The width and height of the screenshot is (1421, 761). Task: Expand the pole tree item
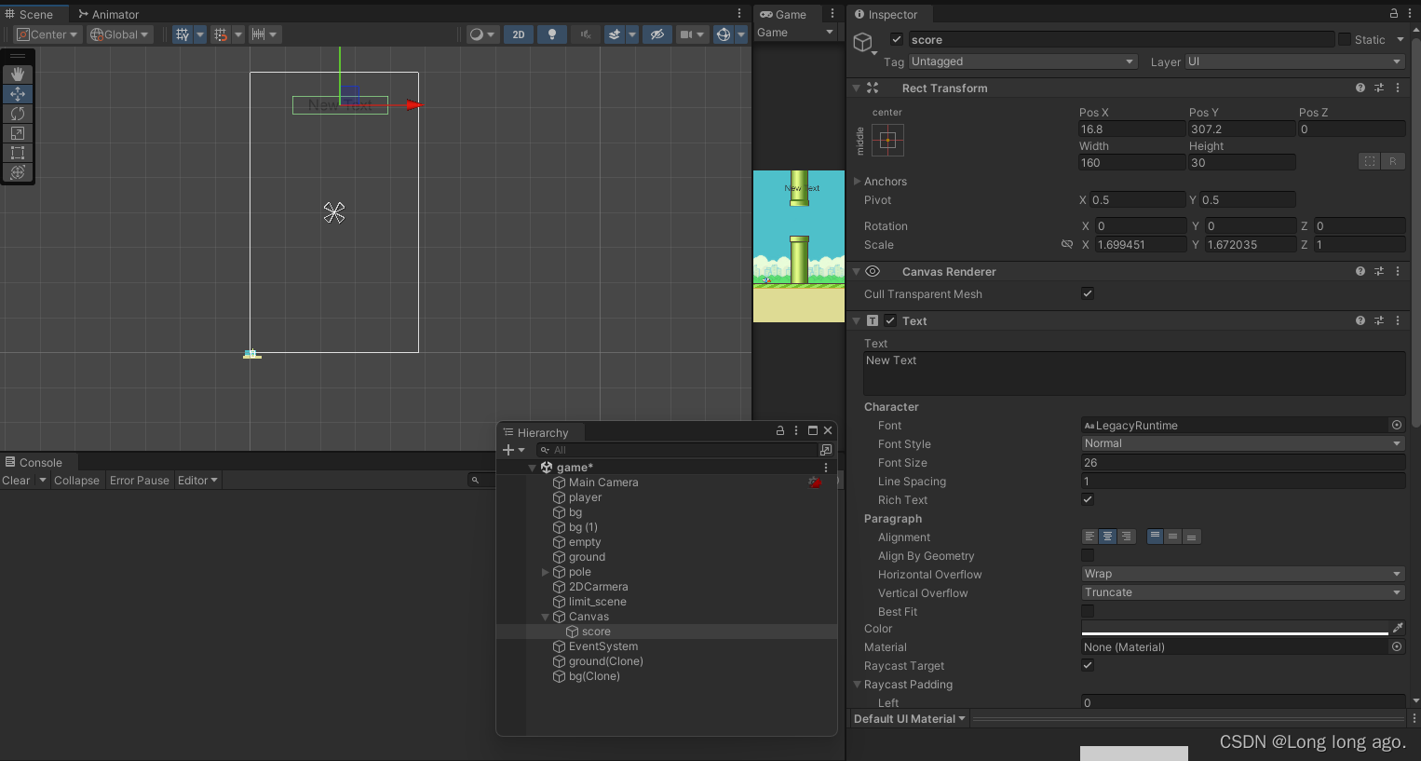(545, 572)
